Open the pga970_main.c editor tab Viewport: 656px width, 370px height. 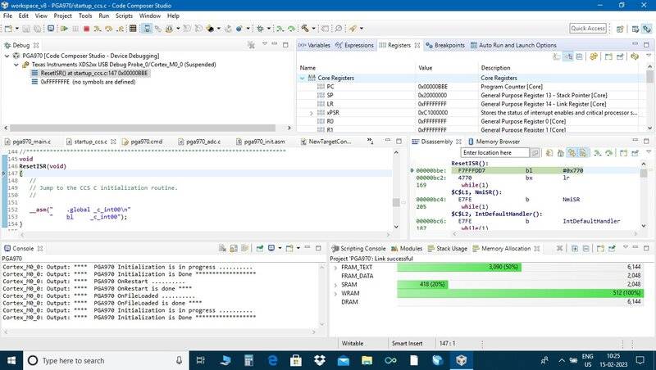tap(28, 142)
